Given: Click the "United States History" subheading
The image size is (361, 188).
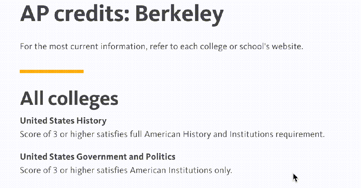Looking at the screenshot, I should tap(63, 121).
